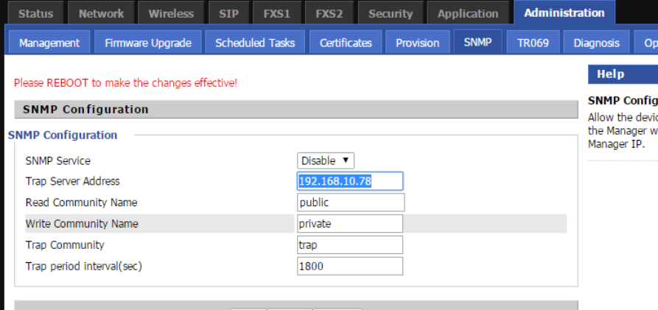Click the Trap period interval field

coord(350,267)
